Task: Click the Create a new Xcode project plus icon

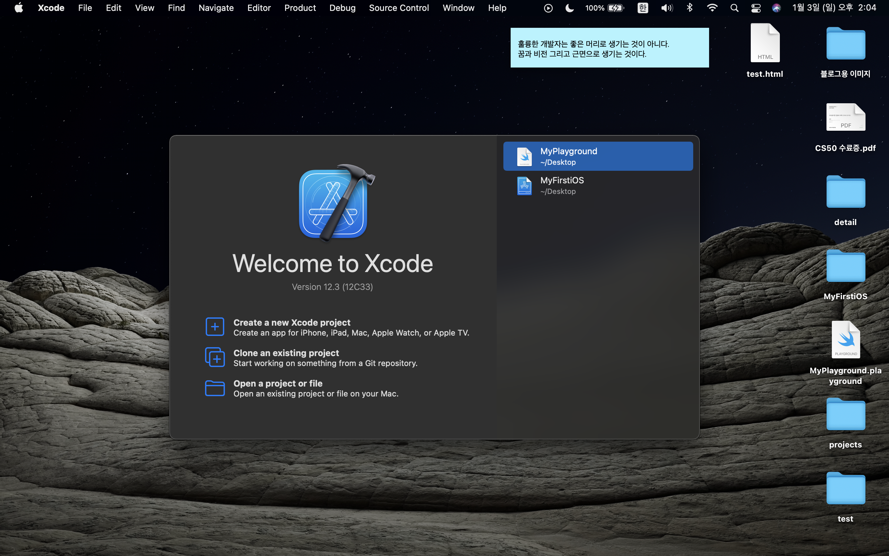Action: click(215, 327)
